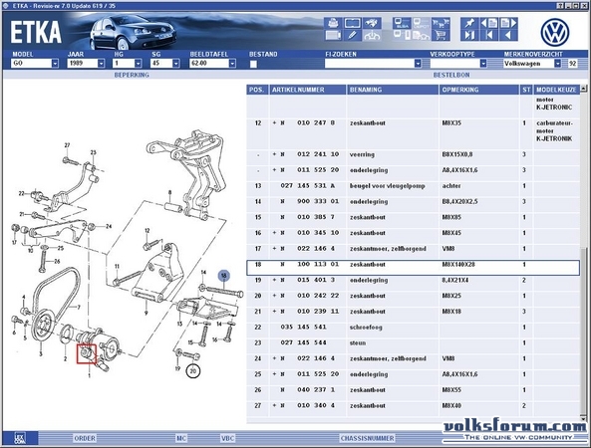Click the DEPOT icon

click(421, 23)
